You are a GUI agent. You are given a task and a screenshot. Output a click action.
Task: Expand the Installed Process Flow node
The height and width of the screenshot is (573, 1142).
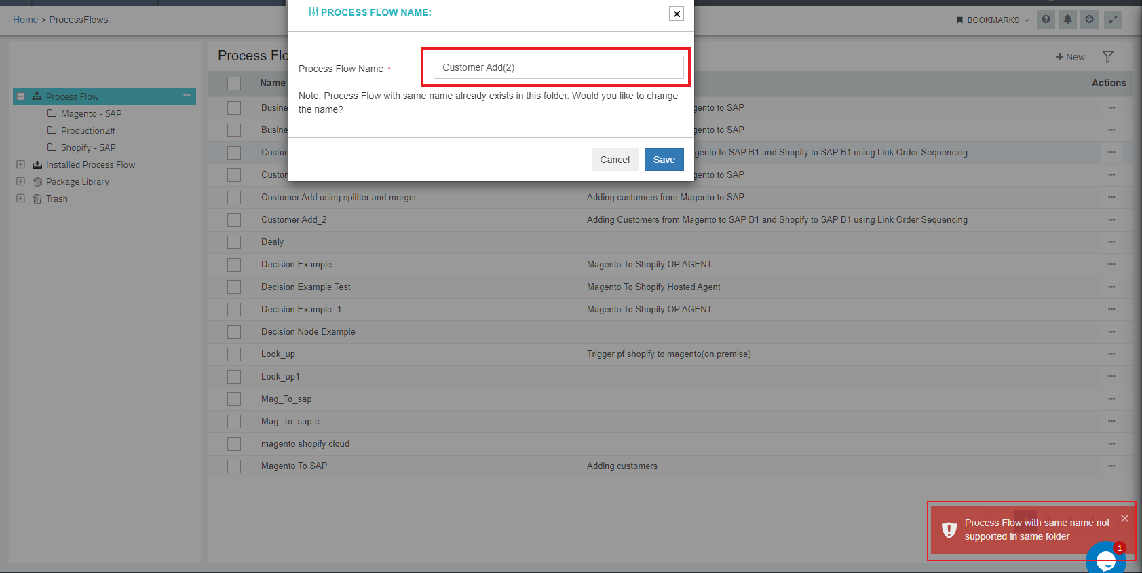click(20, 164)
